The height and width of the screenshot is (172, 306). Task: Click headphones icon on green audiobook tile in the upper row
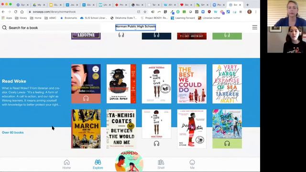pyautogui.click(x=227, y=35)
